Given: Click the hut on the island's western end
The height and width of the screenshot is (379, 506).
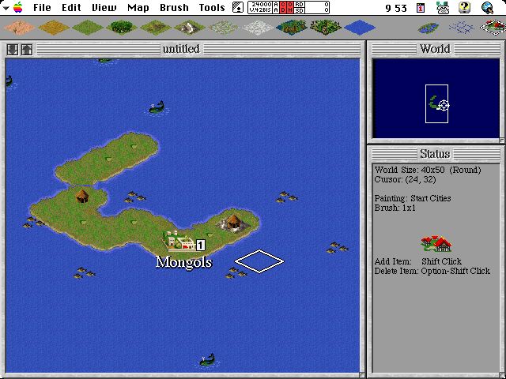Looking at the screenshot, I should 82,196.
